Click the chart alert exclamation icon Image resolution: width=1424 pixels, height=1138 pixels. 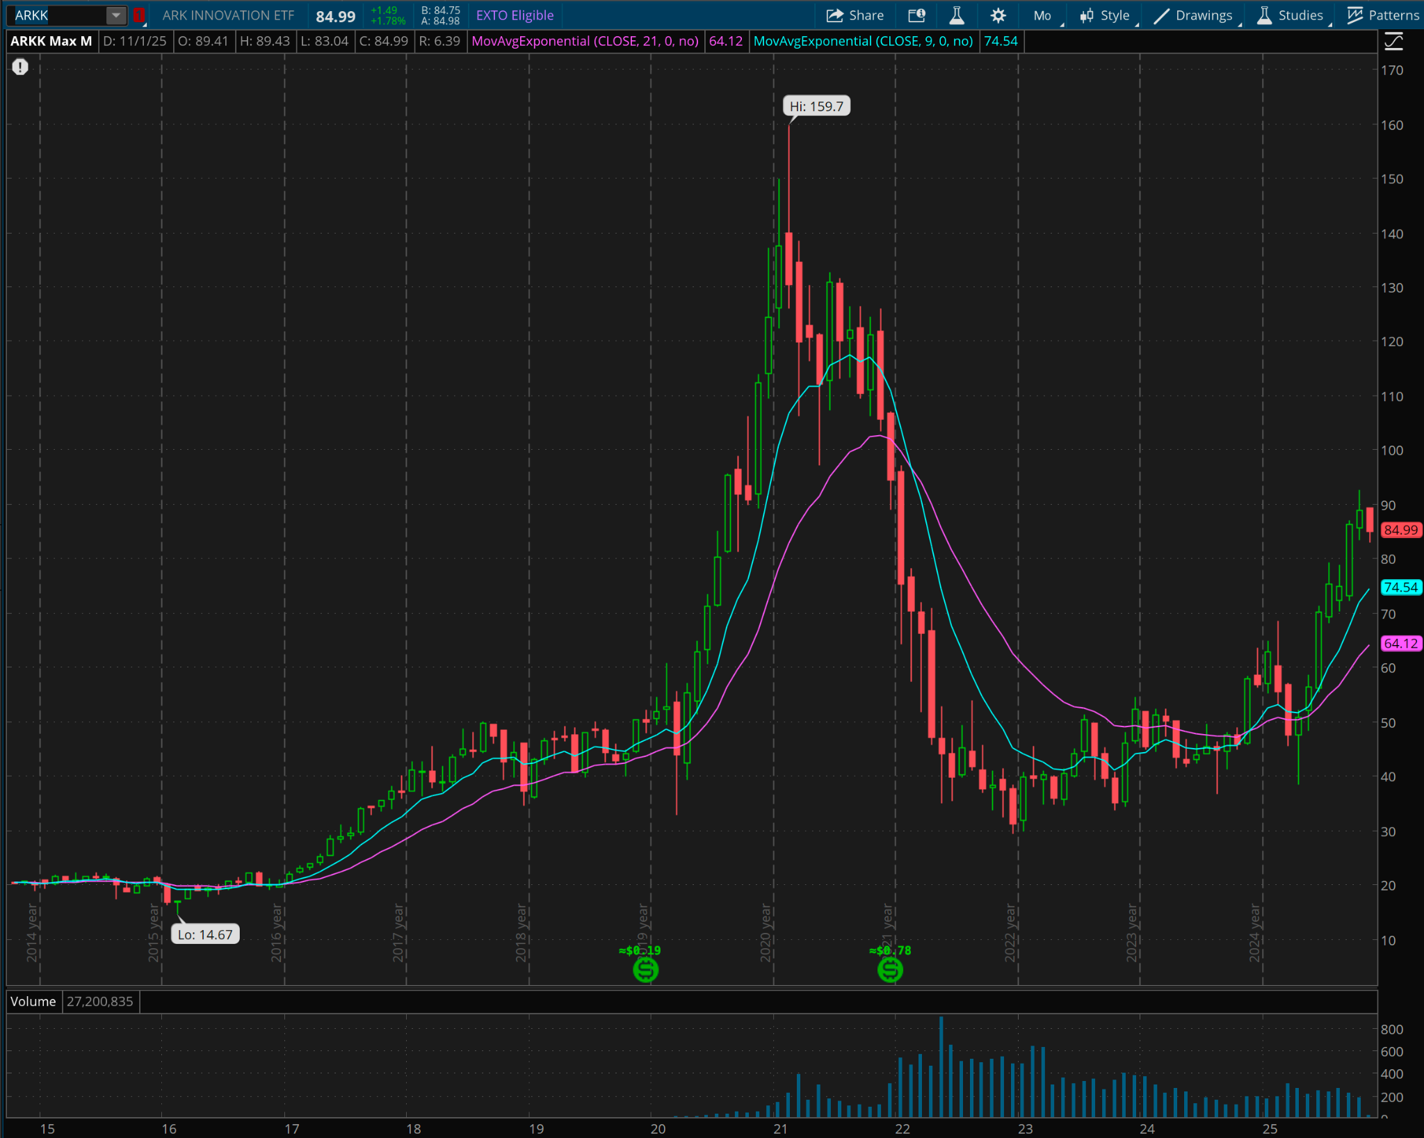(x=20, y=67)
